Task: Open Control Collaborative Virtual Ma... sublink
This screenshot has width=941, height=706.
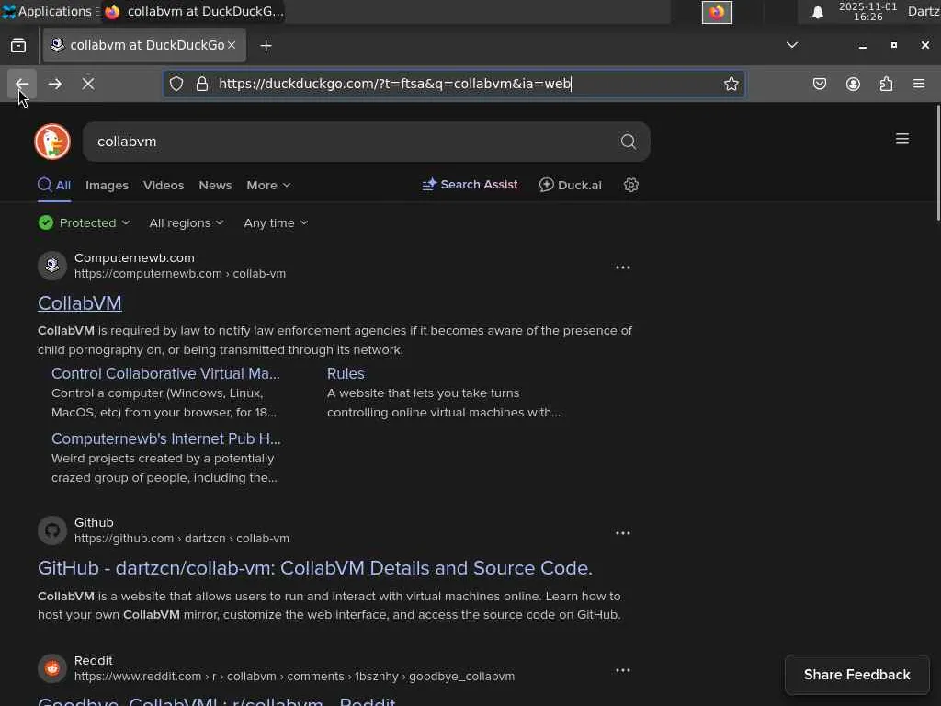Action: tap(165, 373)
